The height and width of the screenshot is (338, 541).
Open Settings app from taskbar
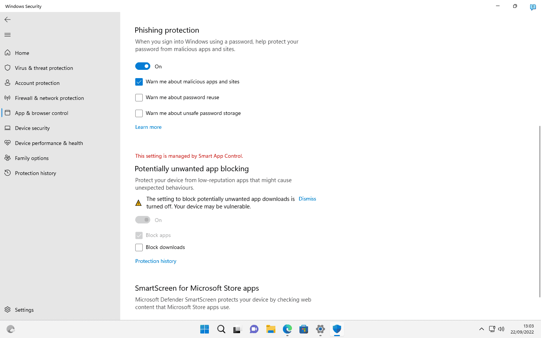pyautogui.click(x=320, y=329)
